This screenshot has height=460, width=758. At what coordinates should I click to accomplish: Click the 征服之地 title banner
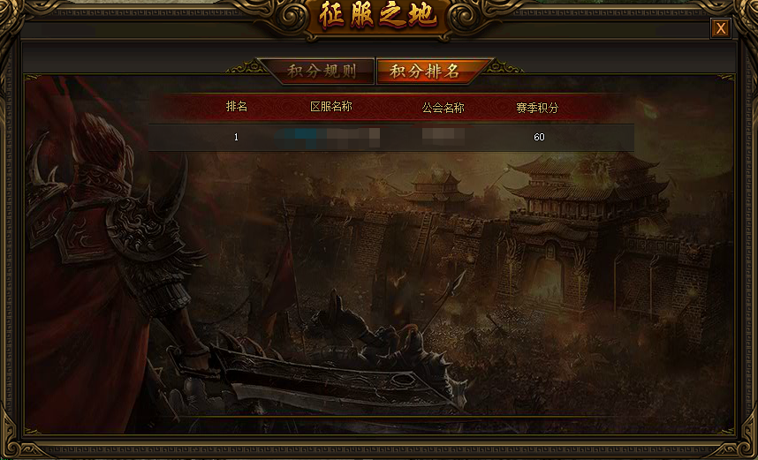coord(378,18)
